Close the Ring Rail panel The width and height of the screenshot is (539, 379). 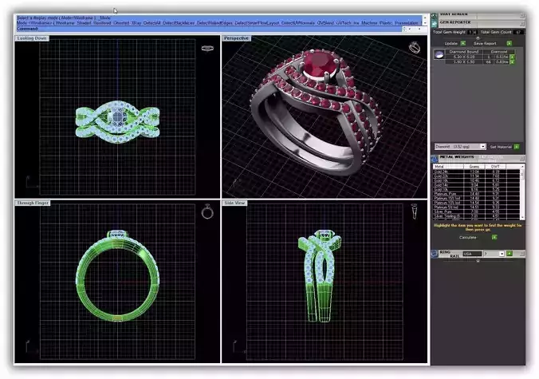coord(521,254)
